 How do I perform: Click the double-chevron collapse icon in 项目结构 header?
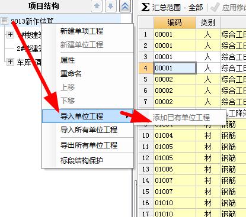tap(125, 6)
